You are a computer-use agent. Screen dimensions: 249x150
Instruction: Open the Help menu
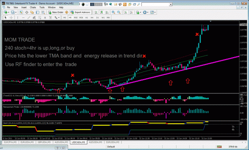(x=61, y=7)
